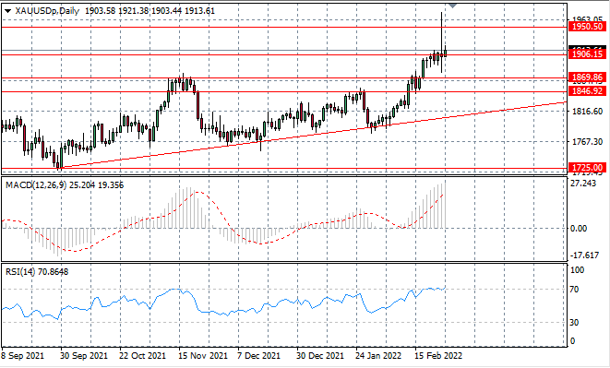Click the 1816.60 price axis value
The image size is (610, 368).
pos(588,112)
